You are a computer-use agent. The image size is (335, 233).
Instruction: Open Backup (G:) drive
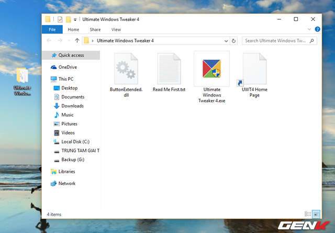(69, 160)
